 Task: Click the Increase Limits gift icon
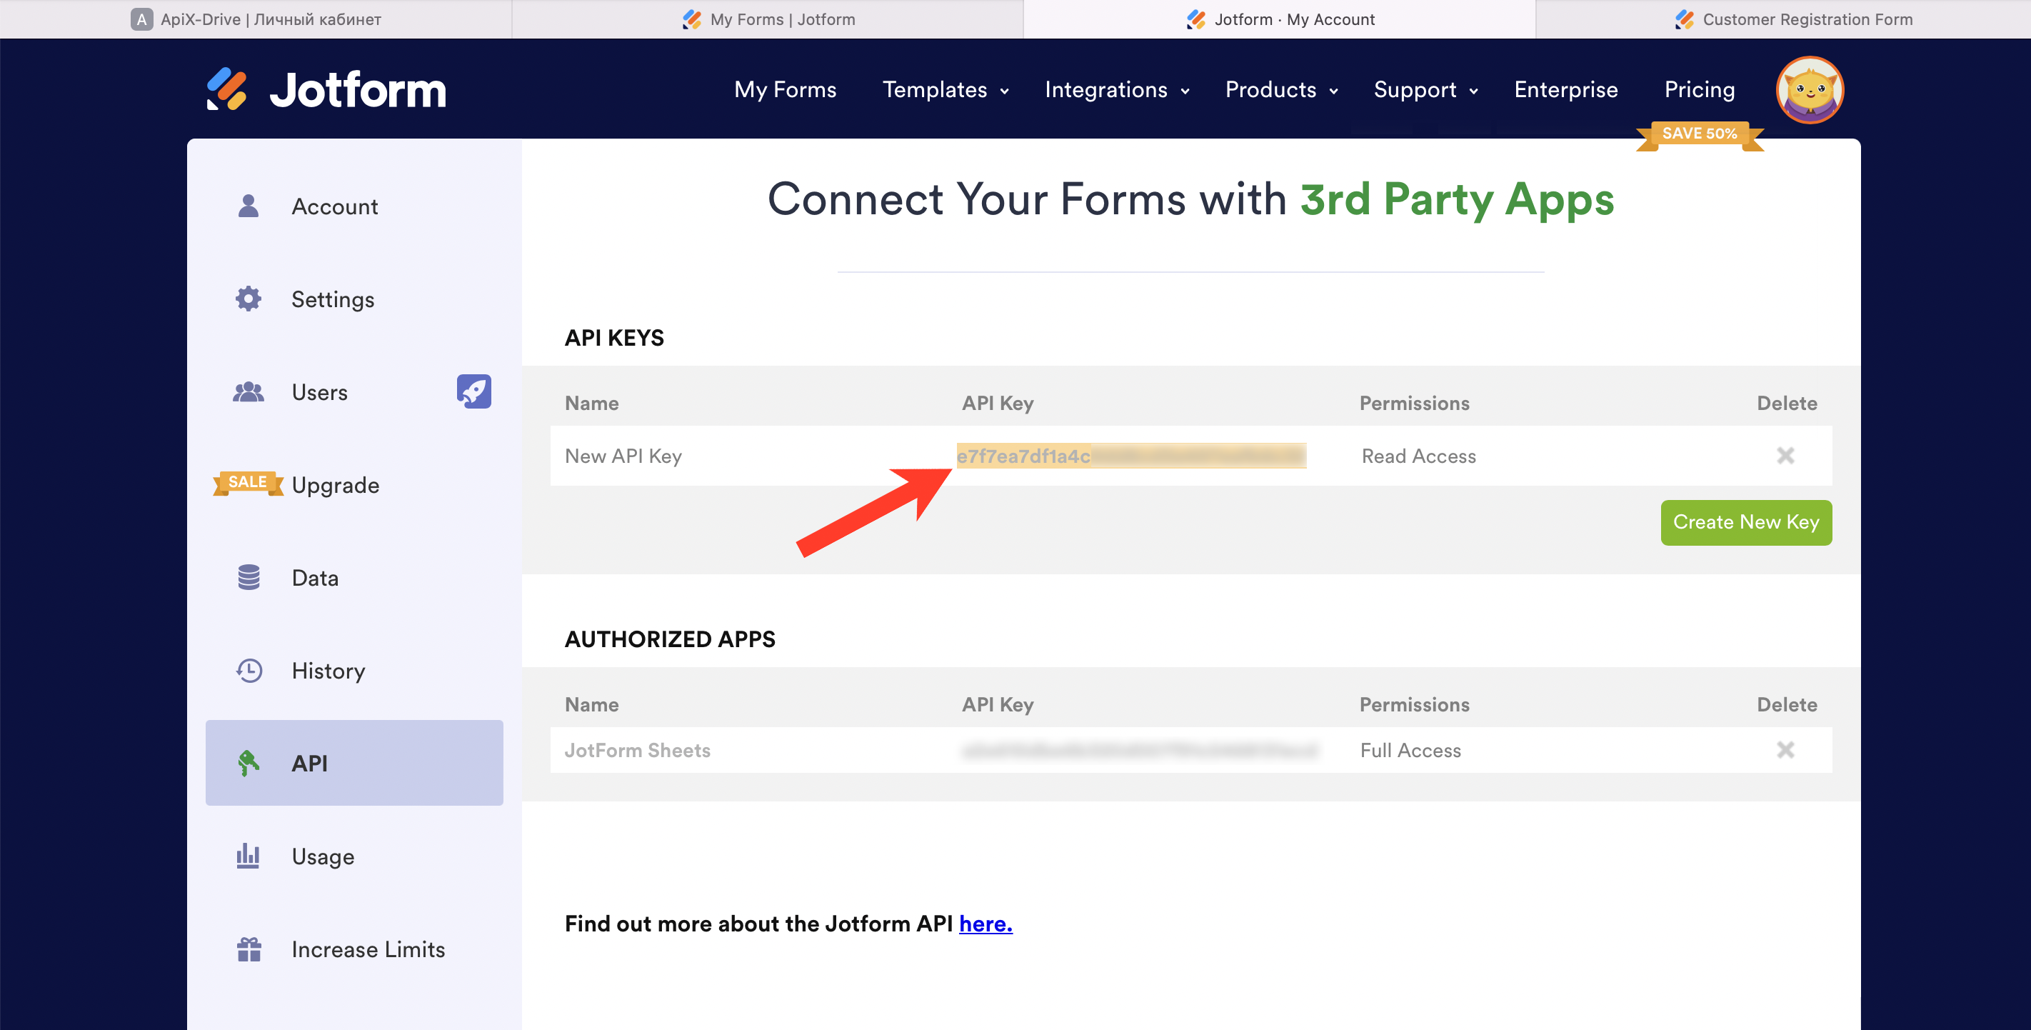point(249,949)
